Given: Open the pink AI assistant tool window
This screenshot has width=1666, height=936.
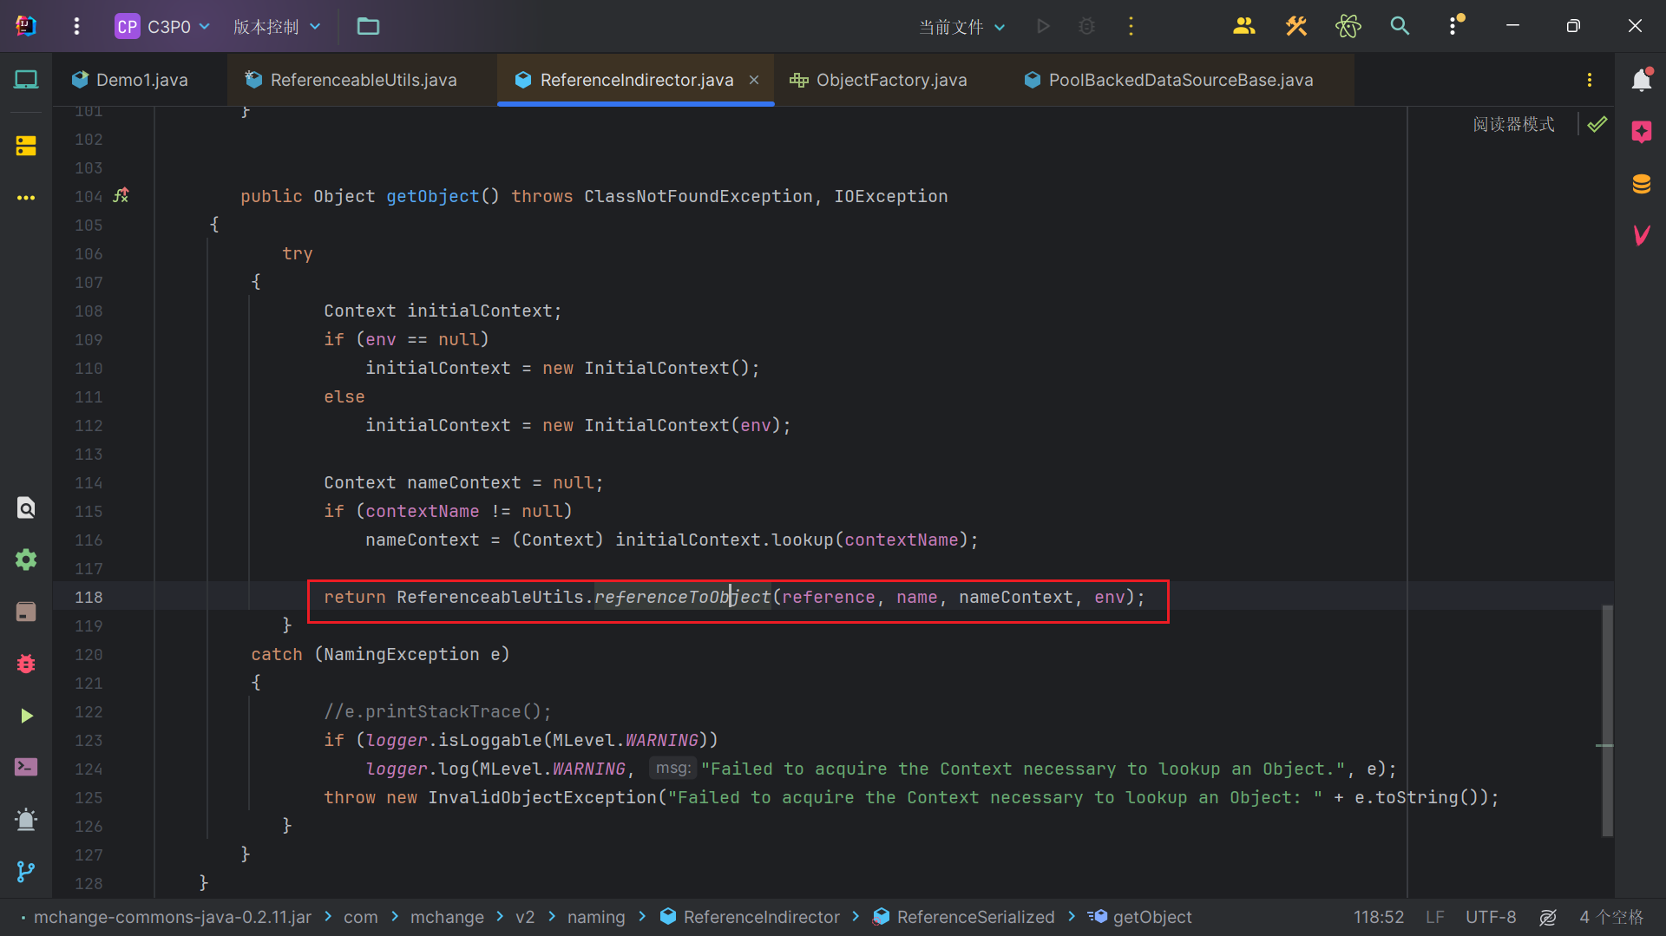Looking at the screenshot, I should coord(1641,132).
